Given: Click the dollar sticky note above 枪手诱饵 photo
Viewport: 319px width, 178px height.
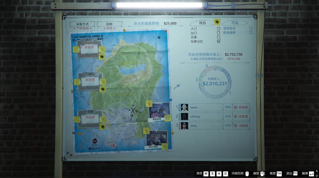Looking at the screenshot, I should (146, 131).
